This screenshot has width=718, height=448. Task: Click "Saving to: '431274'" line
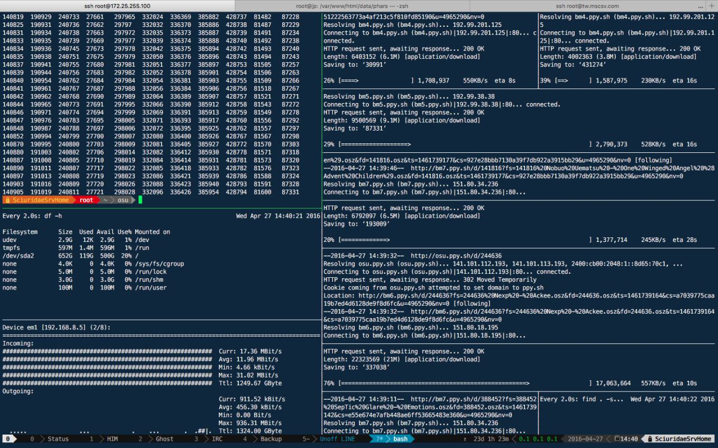[x=574, y=65]
